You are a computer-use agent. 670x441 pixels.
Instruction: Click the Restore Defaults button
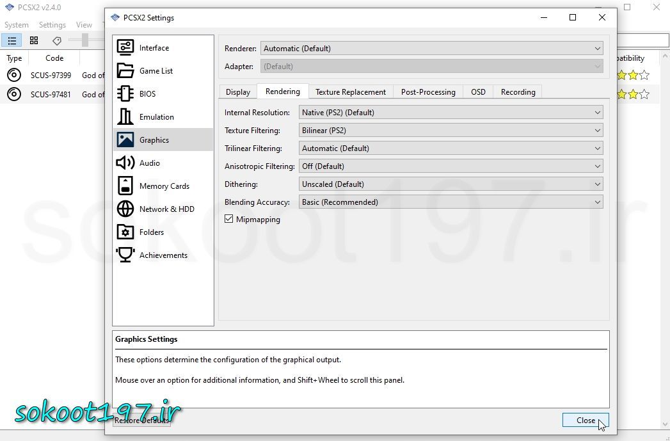click(x=141, y=421)
